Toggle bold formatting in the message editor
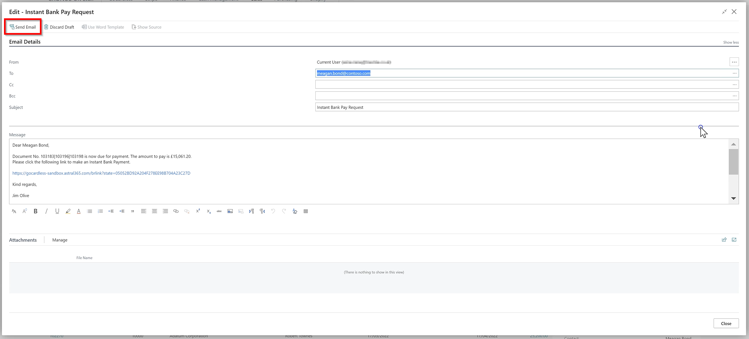This screenshot has height=339, width=749. coord(35,211)
